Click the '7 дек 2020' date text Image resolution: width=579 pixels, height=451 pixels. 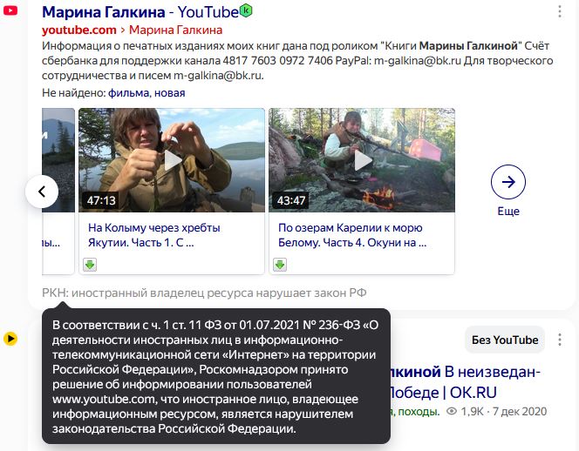(520, 412)
